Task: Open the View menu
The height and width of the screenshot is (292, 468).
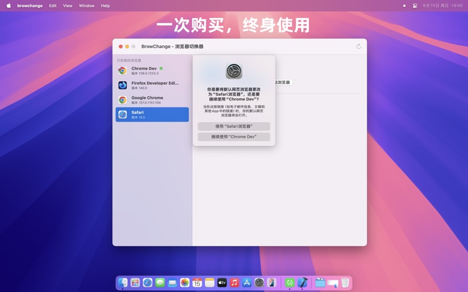Action: 68,6
